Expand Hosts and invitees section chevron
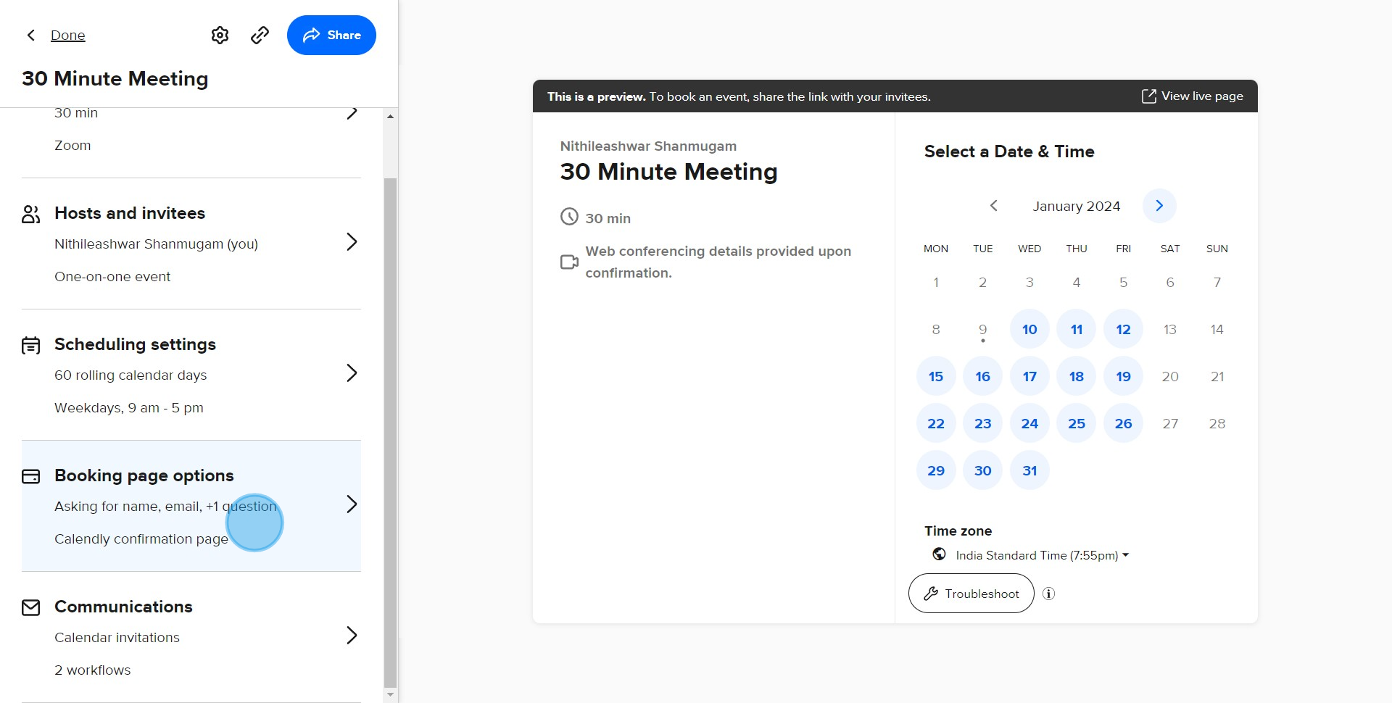The image size is (1392, 703). click(352, 241)
